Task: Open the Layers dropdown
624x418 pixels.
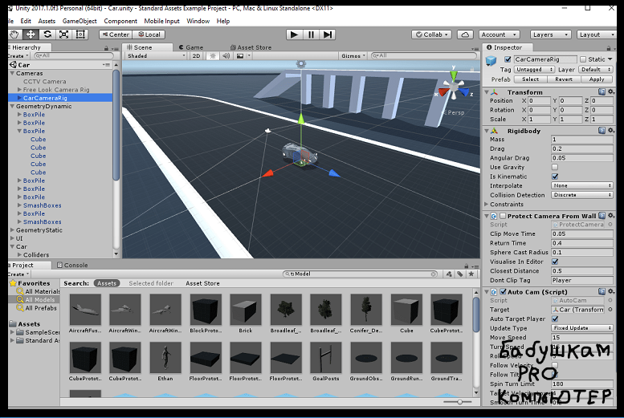Action: point(550,34)
